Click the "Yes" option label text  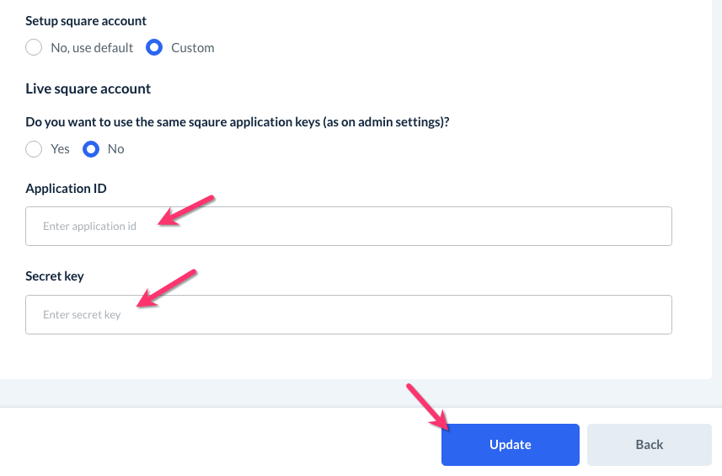[x=60, y=149]
